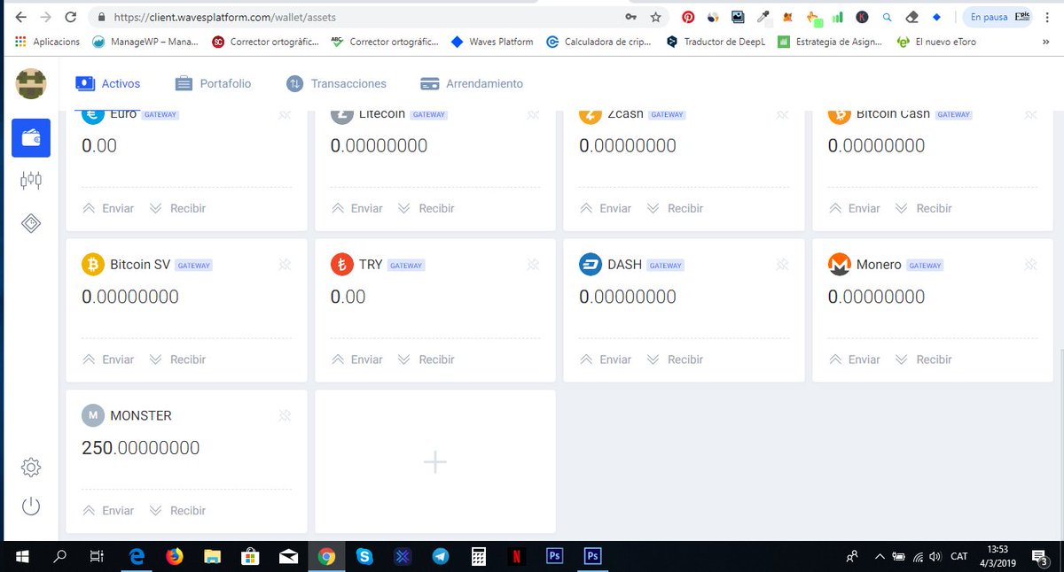This screenshot has width=1064, height=572.
Task: Open the DEX trading candlestick icon
Action: (31, 181)
